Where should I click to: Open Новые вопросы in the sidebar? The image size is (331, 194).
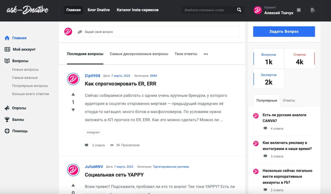click(x=25, y=70)
